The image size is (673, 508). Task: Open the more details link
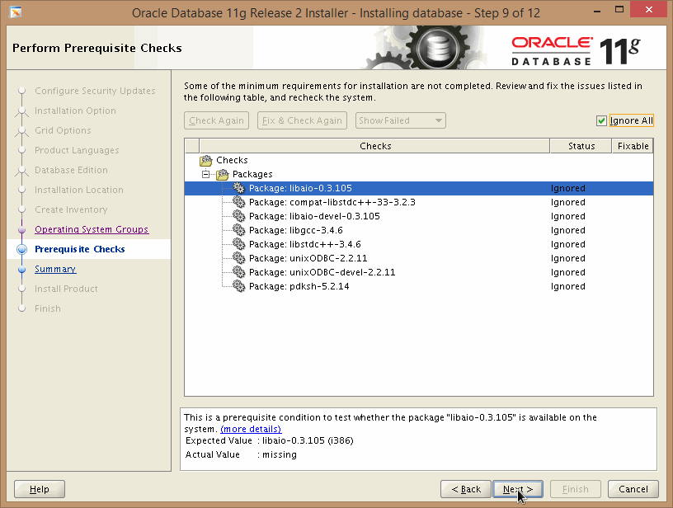[251, 429]
